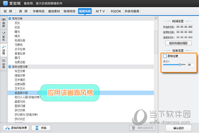Viewport: 199px width, 133px height.
Task: Select the 滤镜 side tab
Action: (x=4, y=50)
